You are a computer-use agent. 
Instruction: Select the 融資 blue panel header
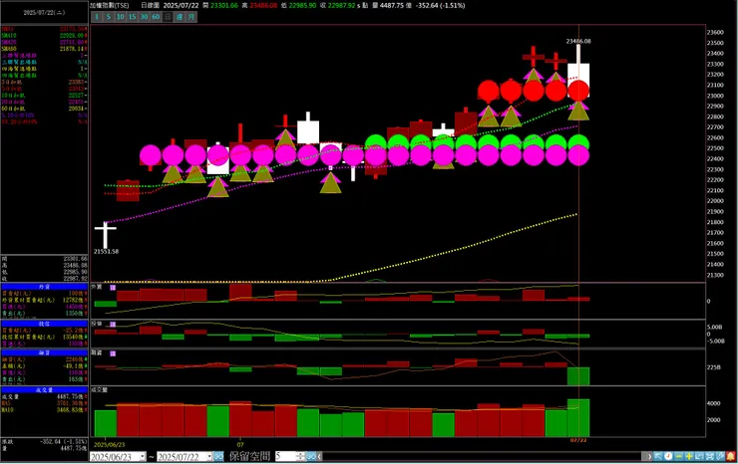pos(44,352)
